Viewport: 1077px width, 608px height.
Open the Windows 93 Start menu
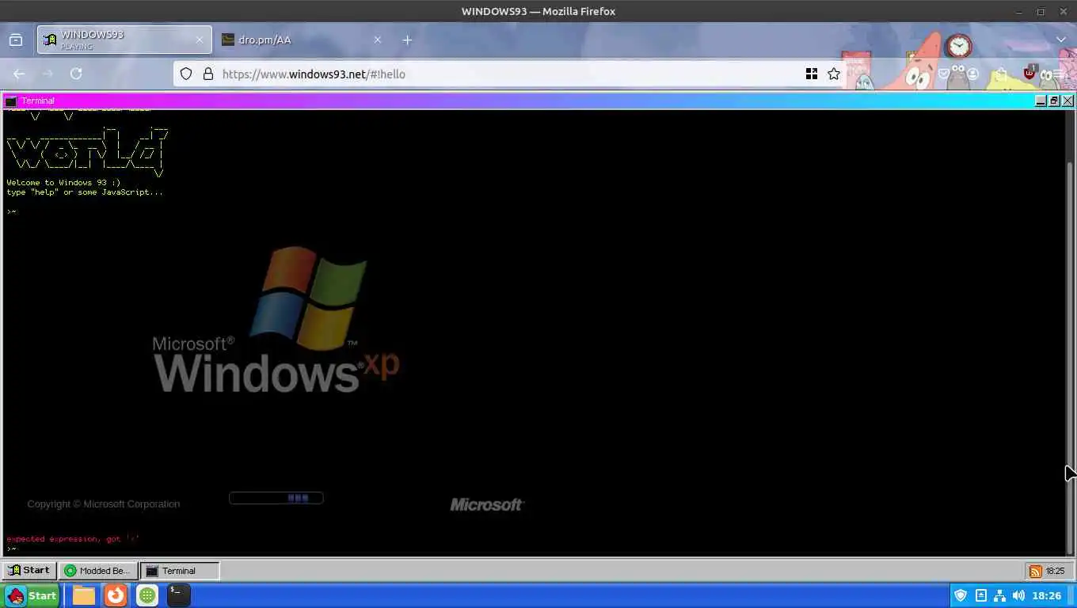tap(29, 570)
